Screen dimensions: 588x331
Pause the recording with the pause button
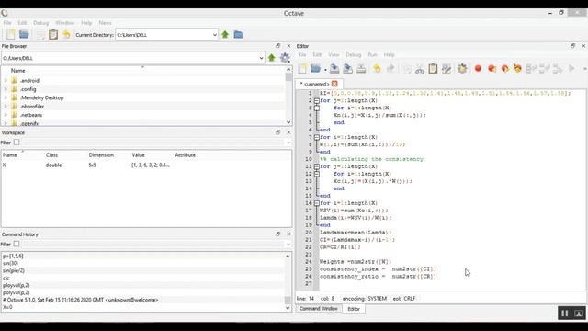(564, 313)
